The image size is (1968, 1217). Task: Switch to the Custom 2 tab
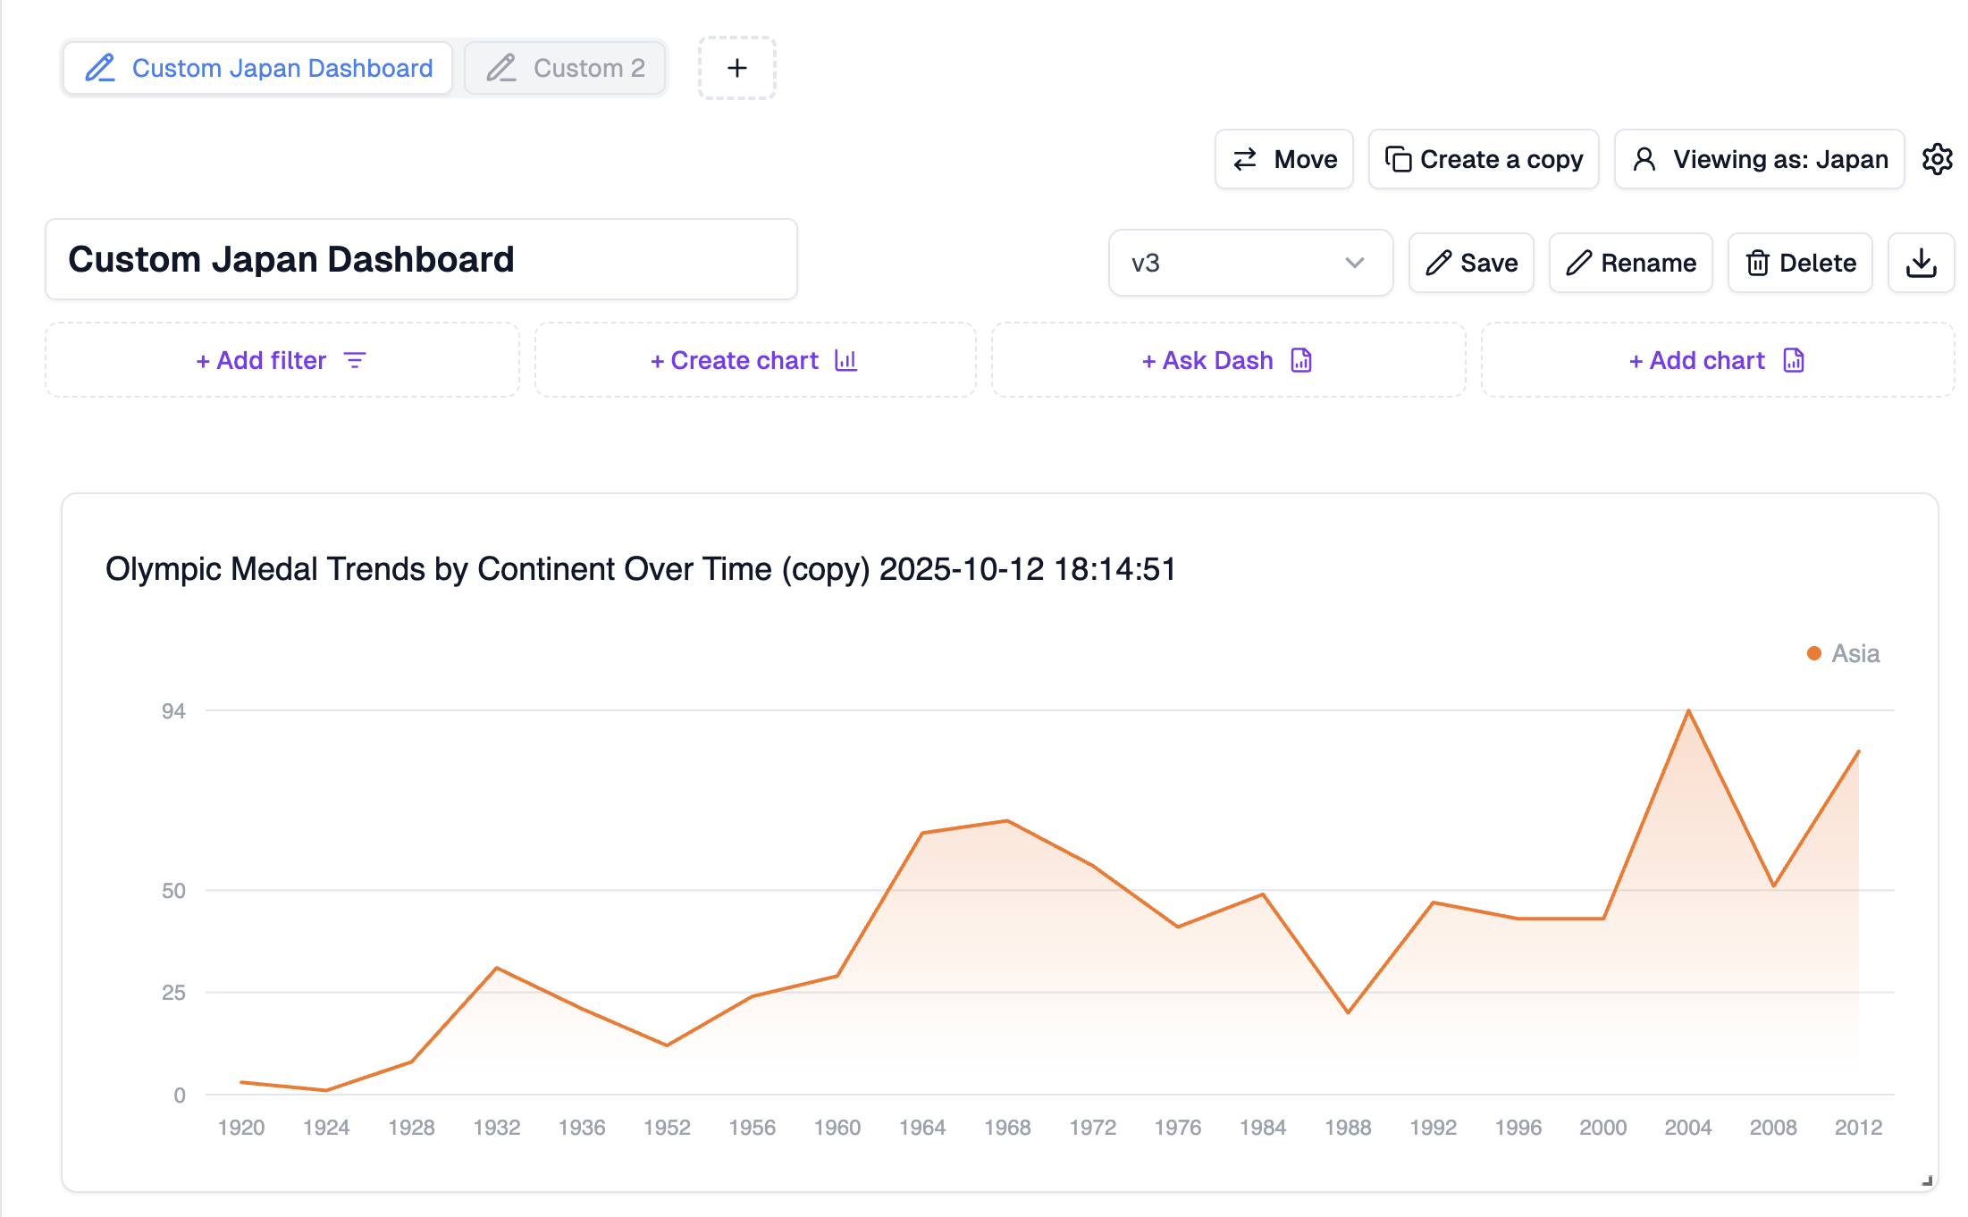[x=587, y=68]
